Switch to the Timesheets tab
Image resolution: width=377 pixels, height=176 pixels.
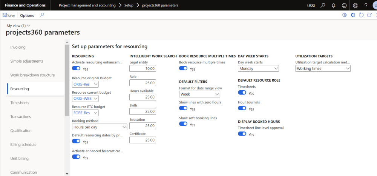20,103
